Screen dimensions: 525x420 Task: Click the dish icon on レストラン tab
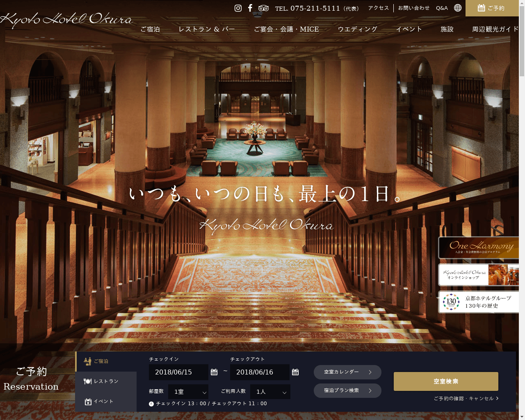pos(87,381)
